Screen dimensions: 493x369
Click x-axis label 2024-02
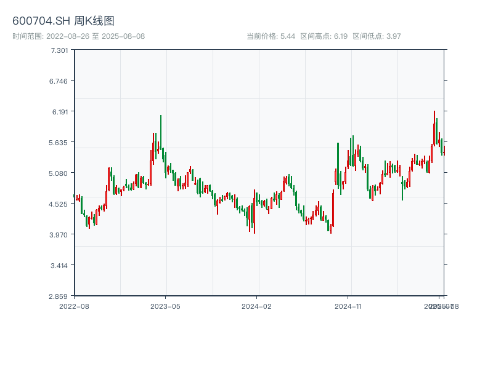256,306
